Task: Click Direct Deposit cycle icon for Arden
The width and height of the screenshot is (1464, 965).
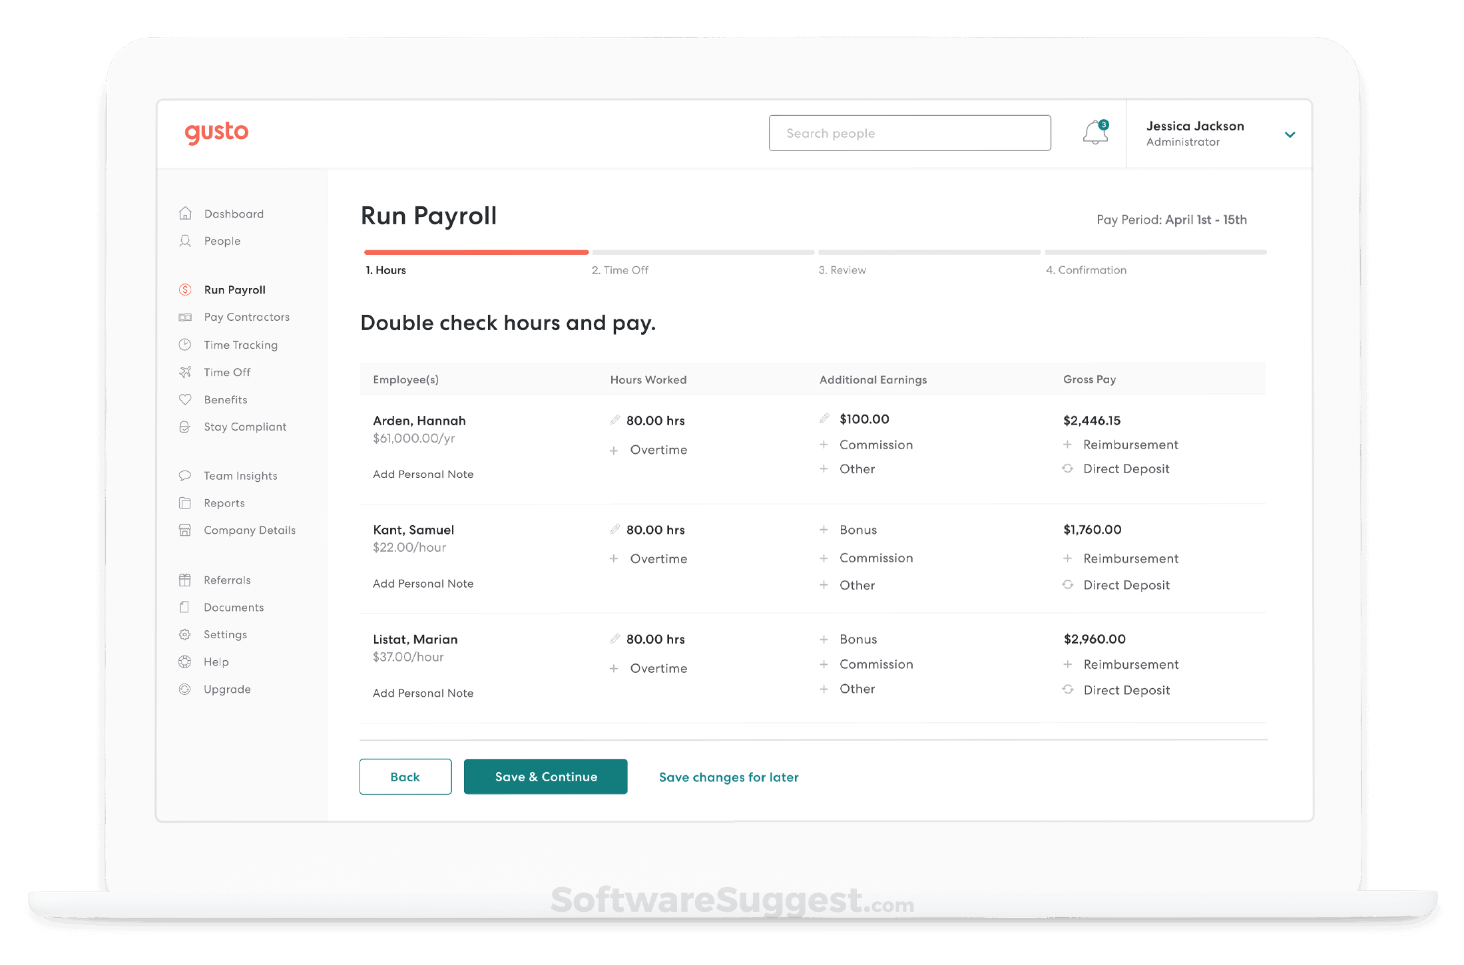Action: coord(1067,469)
